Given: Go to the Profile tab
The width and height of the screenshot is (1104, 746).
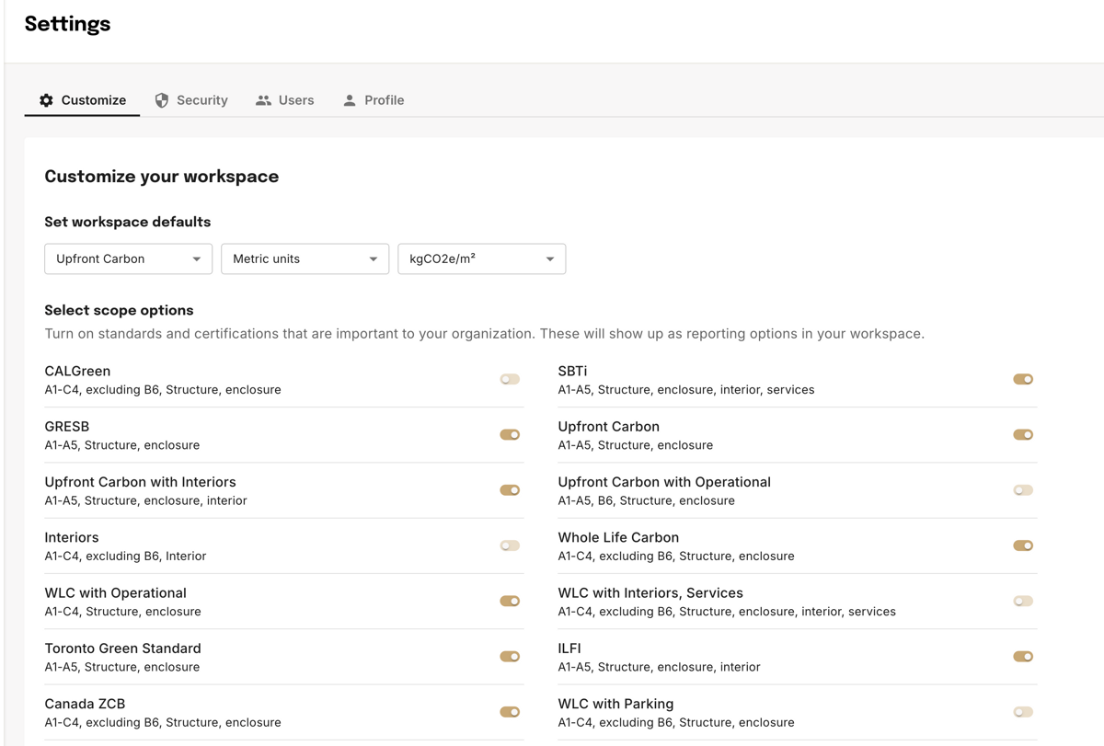Looking at the screenshot, I should point(374,100).
